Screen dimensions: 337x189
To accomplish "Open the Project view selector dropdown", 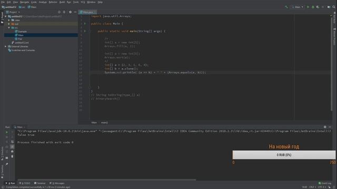I will click(13, 12).
